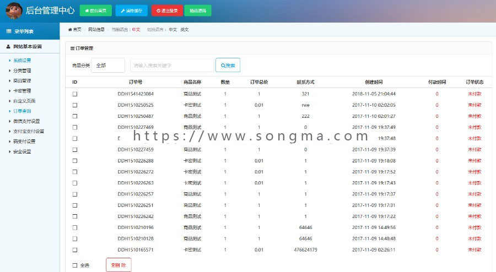Click the red 删除 button
The image size is (496, 272).
point(118,265)
